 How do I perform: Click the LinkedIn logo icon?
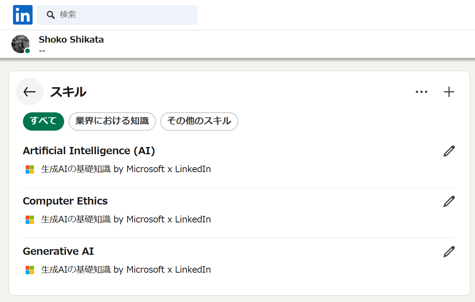coord(23,15)
